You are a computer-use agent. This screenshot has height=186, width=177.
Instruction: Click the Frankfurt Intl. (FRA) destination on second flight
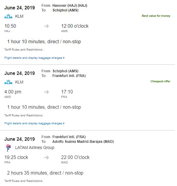69,76
